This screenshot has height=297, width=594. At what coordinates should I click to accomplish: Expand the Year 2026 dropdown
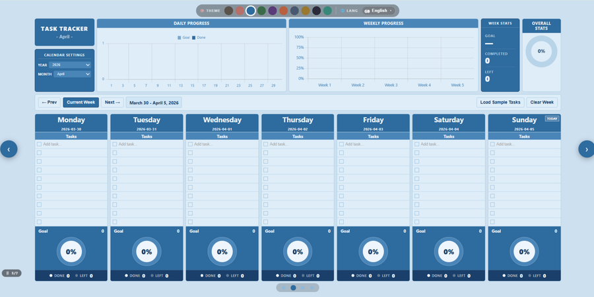point(69,65)
